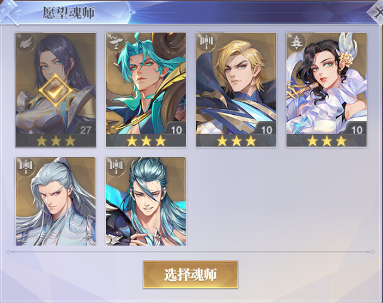Click the 27 count badge on first card
Image resolution: width=383 pixels, height=303 pixels.
pyautogui.click(x=85, y=129)
